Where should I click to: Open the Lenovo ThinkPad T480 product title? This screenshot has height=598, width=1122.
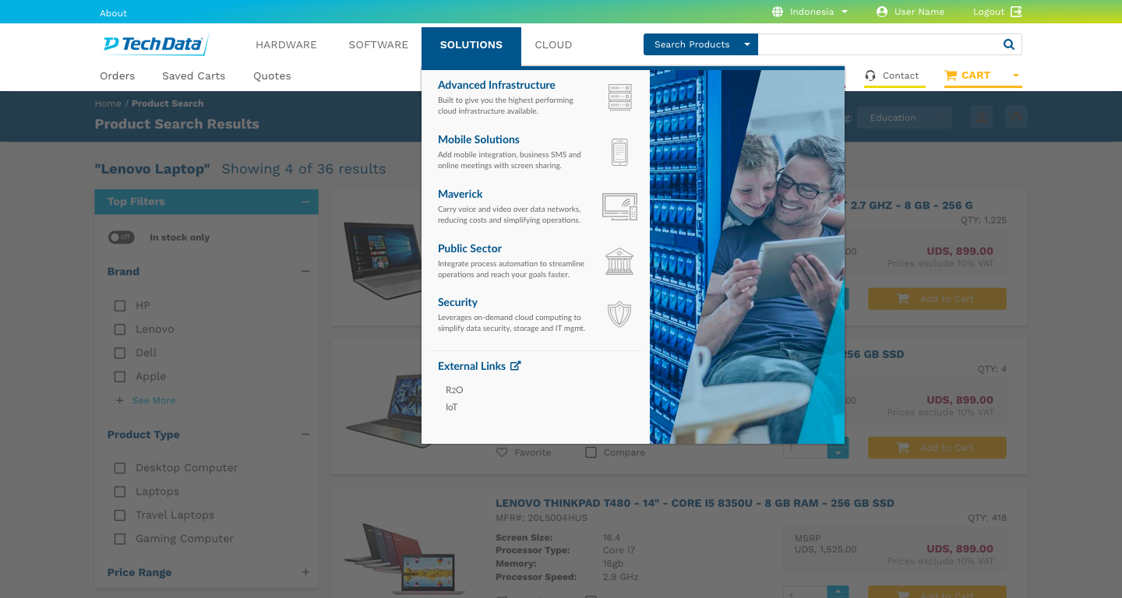(x=694, y=503)
